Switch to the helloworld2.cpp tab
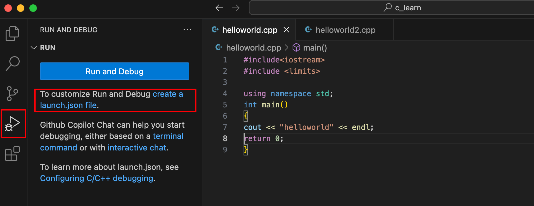 pyautogui.click(x=345, y=30)
